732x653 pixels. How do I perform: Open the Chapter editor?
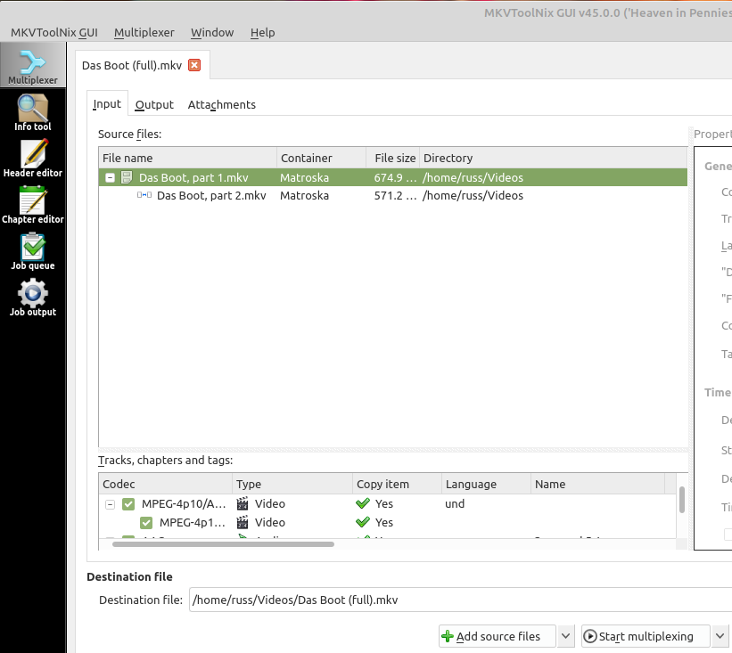(x=33, y=205)
